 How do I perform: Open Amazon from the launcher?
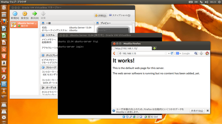click(x=4, y=63)
